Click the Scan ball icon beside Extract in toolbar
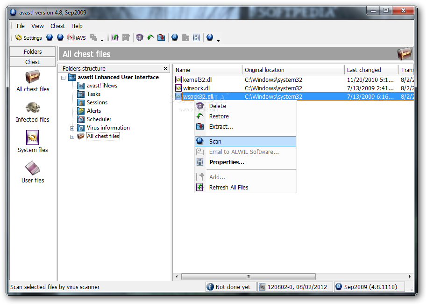This screenshot has height=305, width=427. click(x=175, y=37)
